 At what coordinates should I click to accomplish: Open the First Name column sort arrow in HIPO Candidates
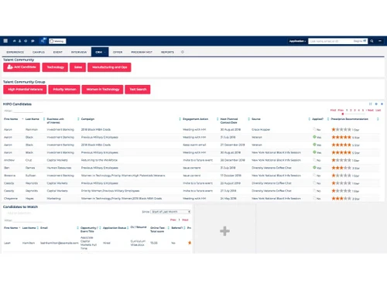tap(22, 119)
